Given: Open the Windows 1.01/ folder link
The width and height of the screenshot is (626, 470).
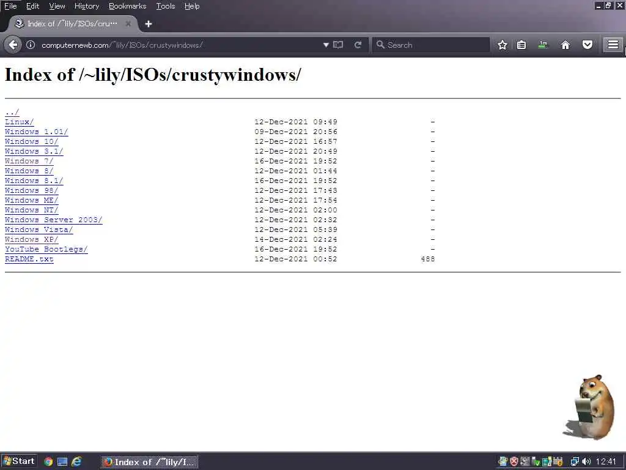Looking at the screenshot, I should (36, 132).
